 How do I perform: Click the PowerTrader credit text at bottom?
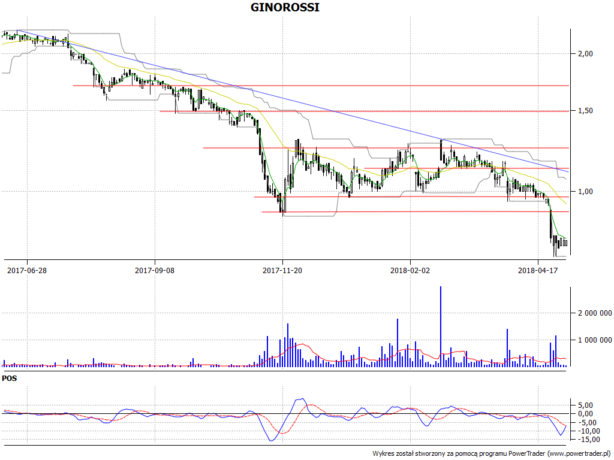(x=492, y=453)
